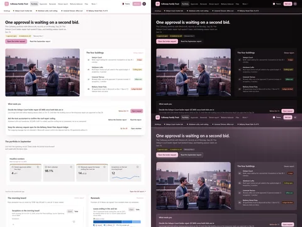The image size is (302, 227).
Task: Switch to the Approvals tab in plum view
Action: (194, 117)
